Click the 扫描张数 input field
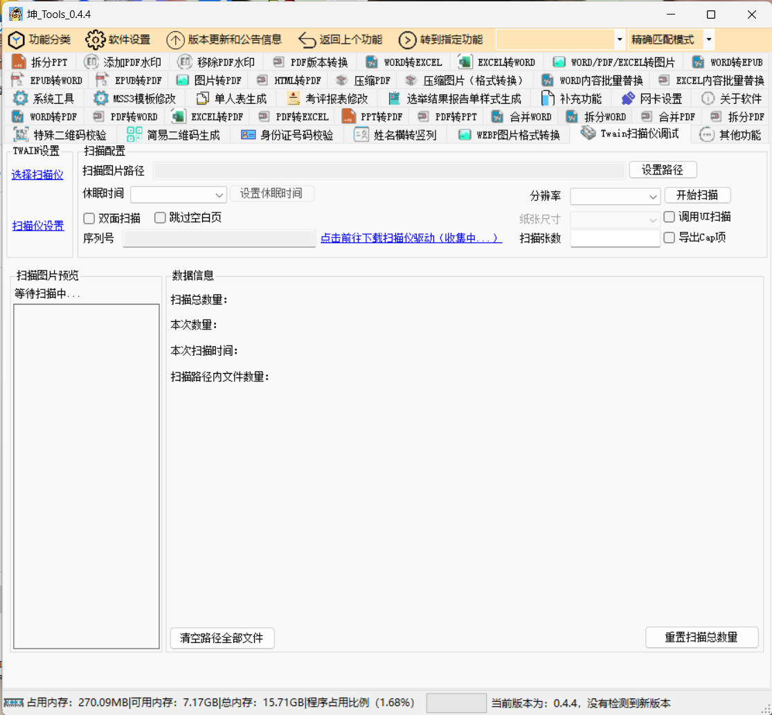Viewport: 772px width, 715px height. pos(615,238)
